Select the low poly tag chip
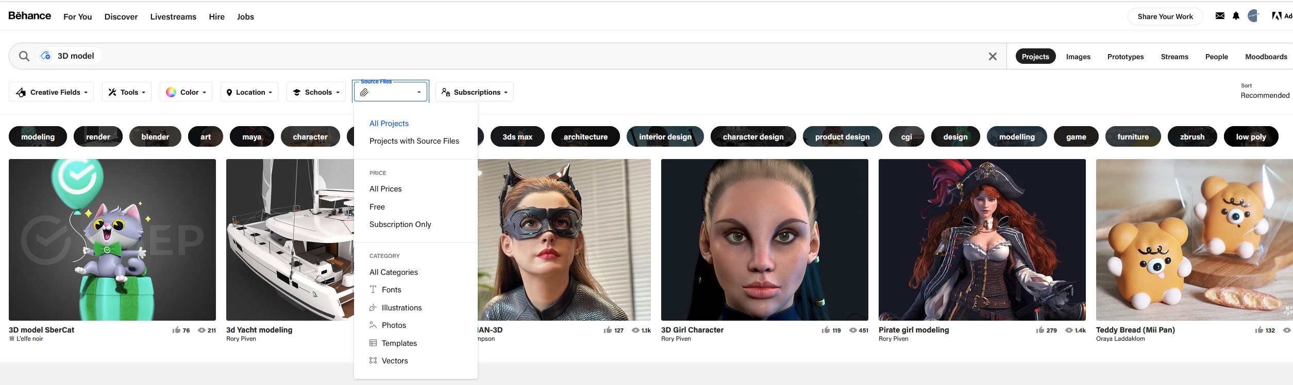Screen dimensions: 1293x385 [x=1251, y=136]
